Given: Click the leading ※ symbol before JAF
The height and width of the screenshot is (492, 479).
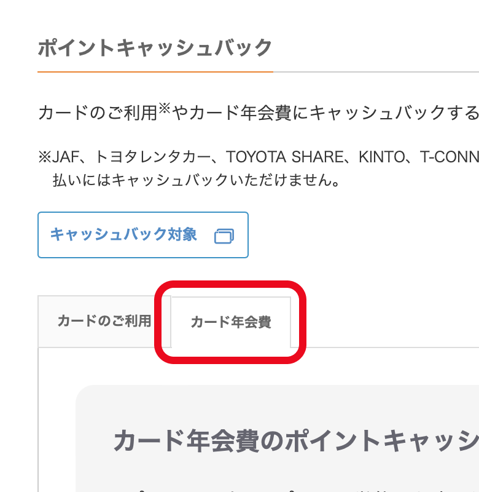Looking at the screenshot, I should tap(44, 157).
